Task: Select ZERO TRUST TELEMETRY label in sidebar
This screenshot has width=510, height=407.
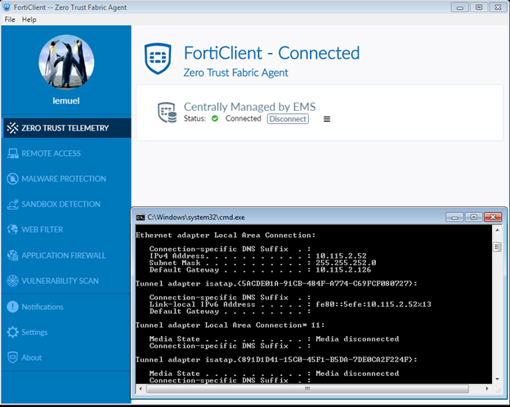Action: 65,128
